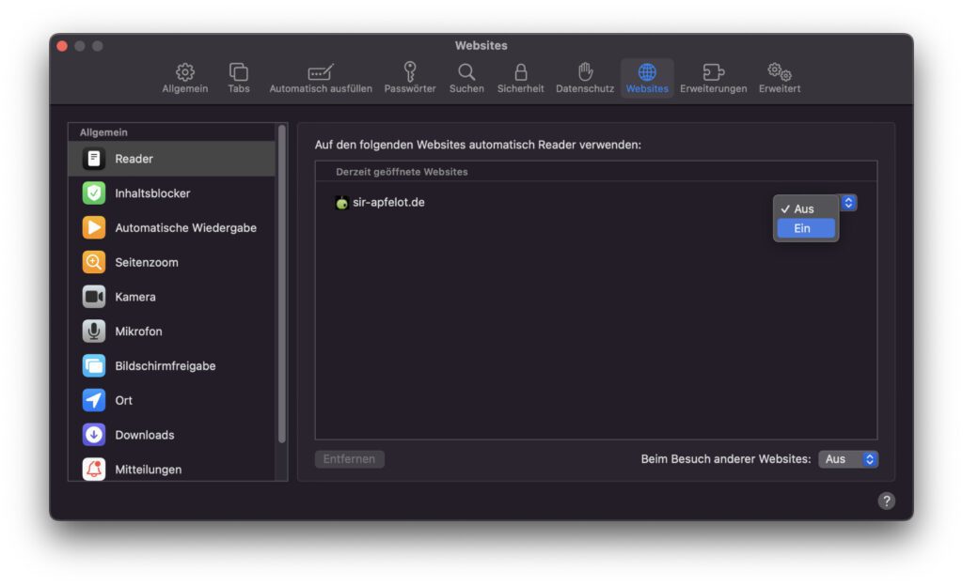The image size is (963, 586).
Task: Open the Passwörter preferences pane
Action: 410,77
